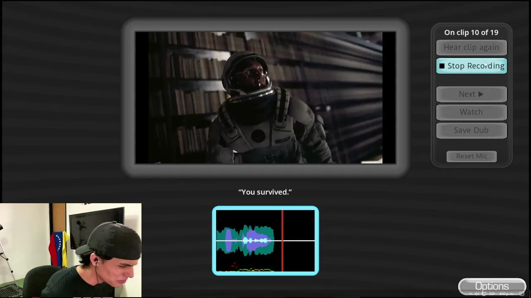Click the Hear clip again button
The width and height of the screenshot is (531, 298).
pos(471,47)
